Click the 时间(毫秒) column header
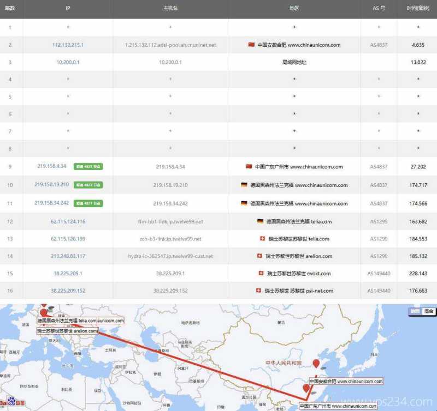437x411 pixels. tap(418, 9)
